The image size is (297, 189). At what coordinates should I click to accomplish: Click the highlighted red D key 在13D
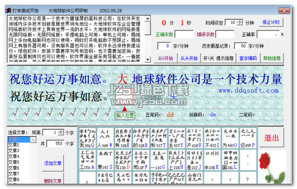[123, 160]
